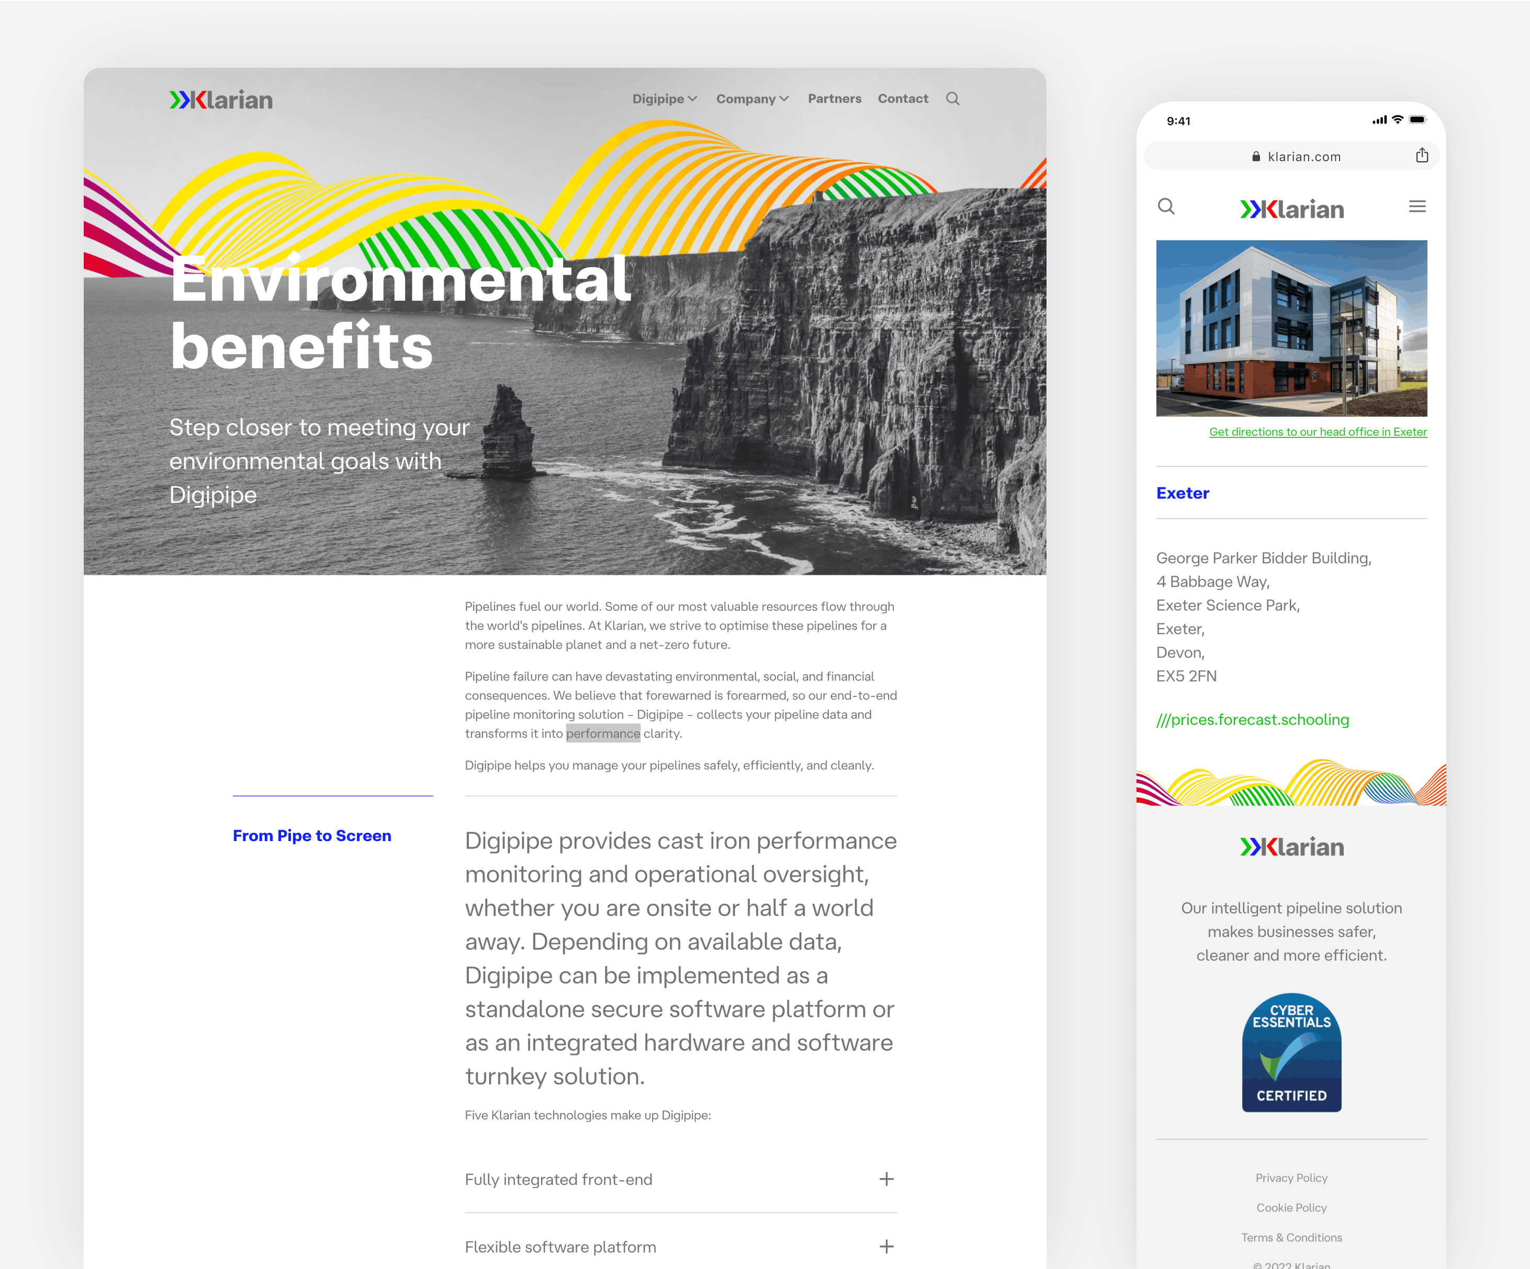Tap the lock icon beside klarian.com
The image size is (1530, 1269).
(x=1256, y=156)
